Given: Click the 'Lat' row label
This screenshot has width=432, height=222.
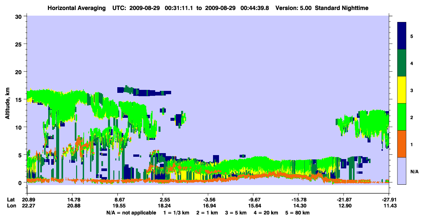Looking at the screenshot, I should click(x=11, y=200).
